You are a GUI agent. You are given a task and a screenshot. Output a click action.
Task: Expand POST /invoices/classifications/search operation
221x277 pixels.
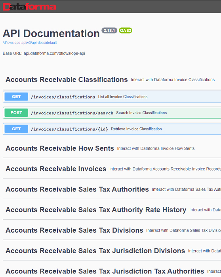[112, 113]
